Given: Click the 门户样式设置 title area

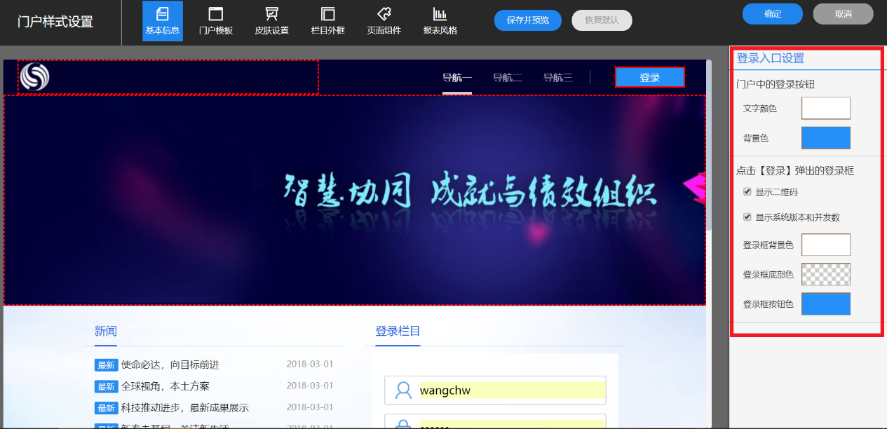Looking at the screenshot, I should click(55, 22).
